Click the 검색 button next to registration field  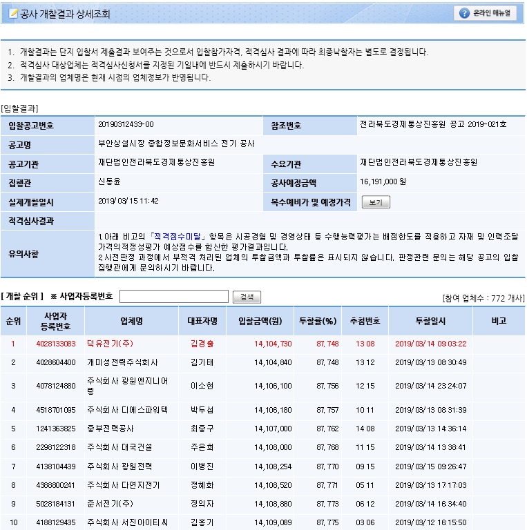(x=247, y=297)
